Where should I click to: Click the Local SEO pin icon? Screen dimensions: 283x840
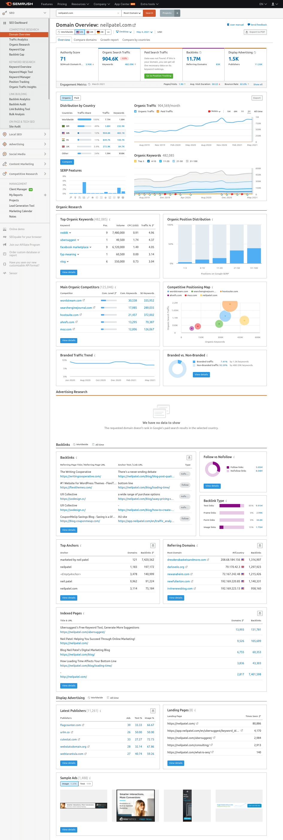pyautogui.click(x=4, y=134)
